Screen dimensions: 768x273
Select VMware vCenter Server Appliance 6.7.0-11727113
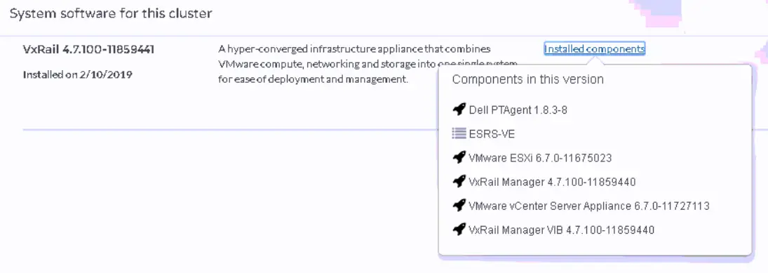point(588,206)
